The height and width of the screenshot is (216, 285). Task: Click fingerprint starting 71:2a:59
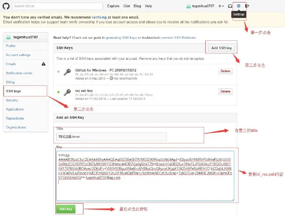click(x=114, y=75)
